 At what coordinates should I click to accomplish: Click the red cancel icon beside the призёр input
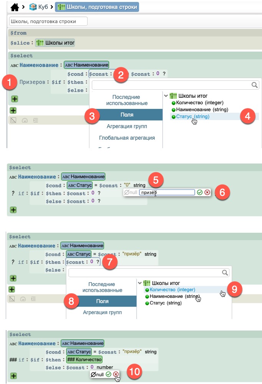click(207, 192)
